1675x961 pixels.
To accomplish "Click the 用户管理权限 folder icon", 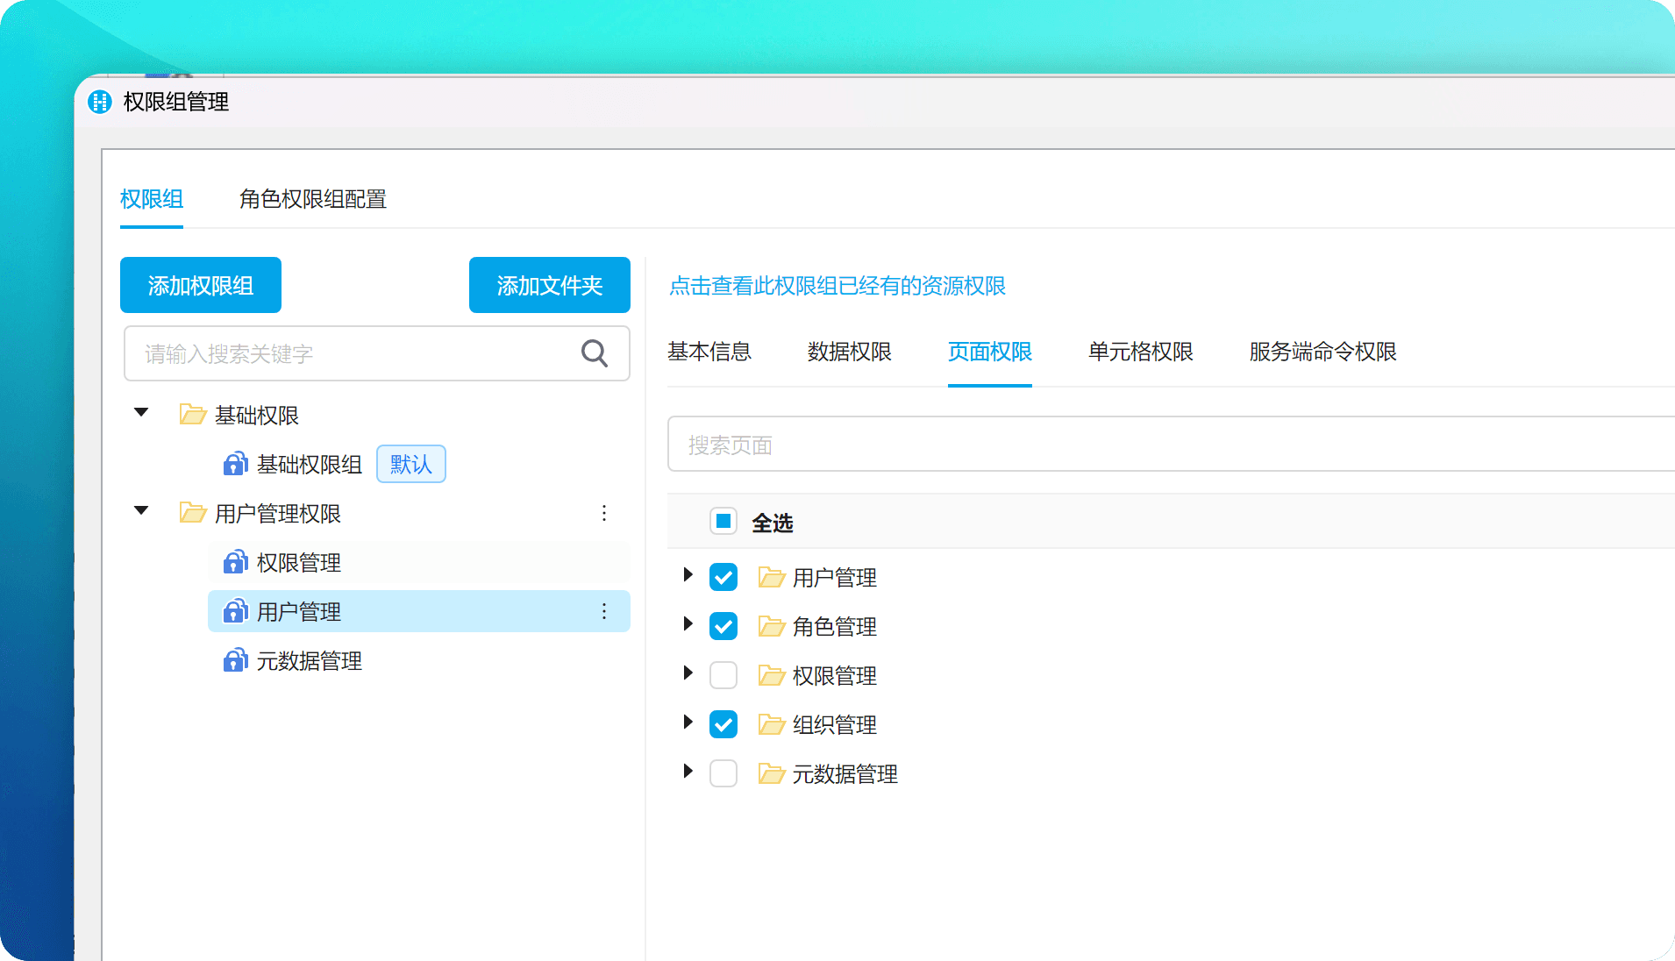I will [x=192, y=512].
